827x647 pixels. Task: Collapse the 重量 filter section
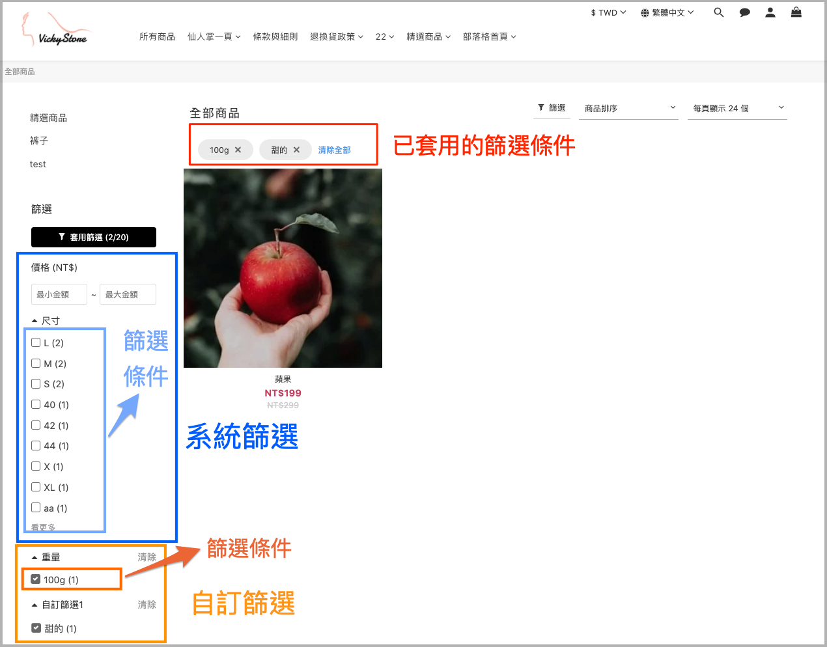pyautogui.click(x=46, y=557)
